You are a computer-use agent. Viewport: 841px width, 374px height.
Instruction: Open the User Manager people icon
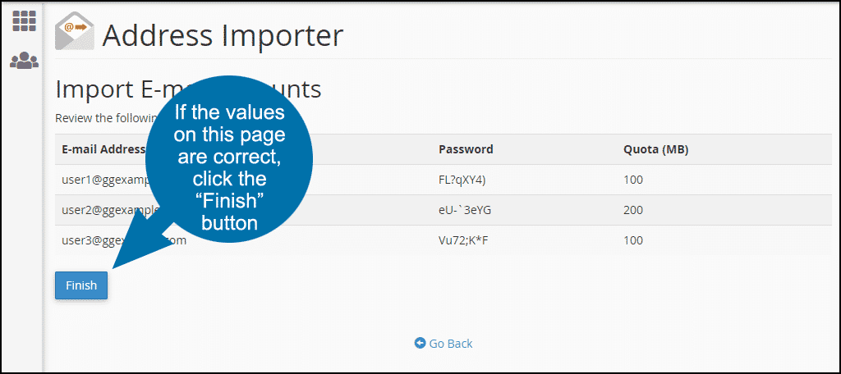[24, 61]
